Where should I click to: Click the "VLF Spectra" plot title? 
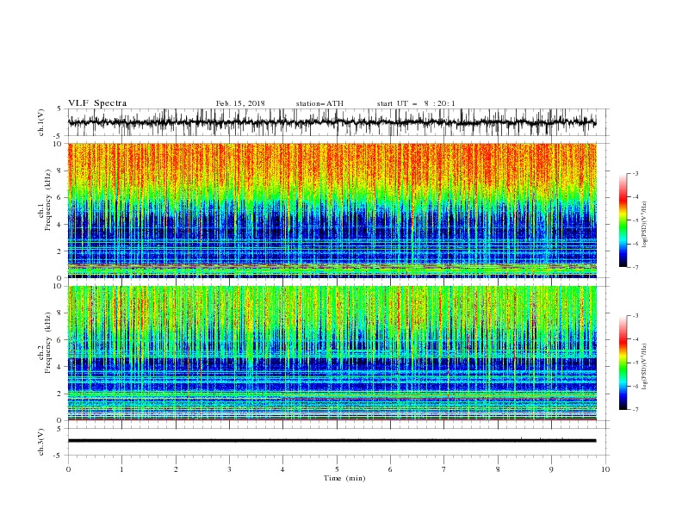(x=97, y=103)
